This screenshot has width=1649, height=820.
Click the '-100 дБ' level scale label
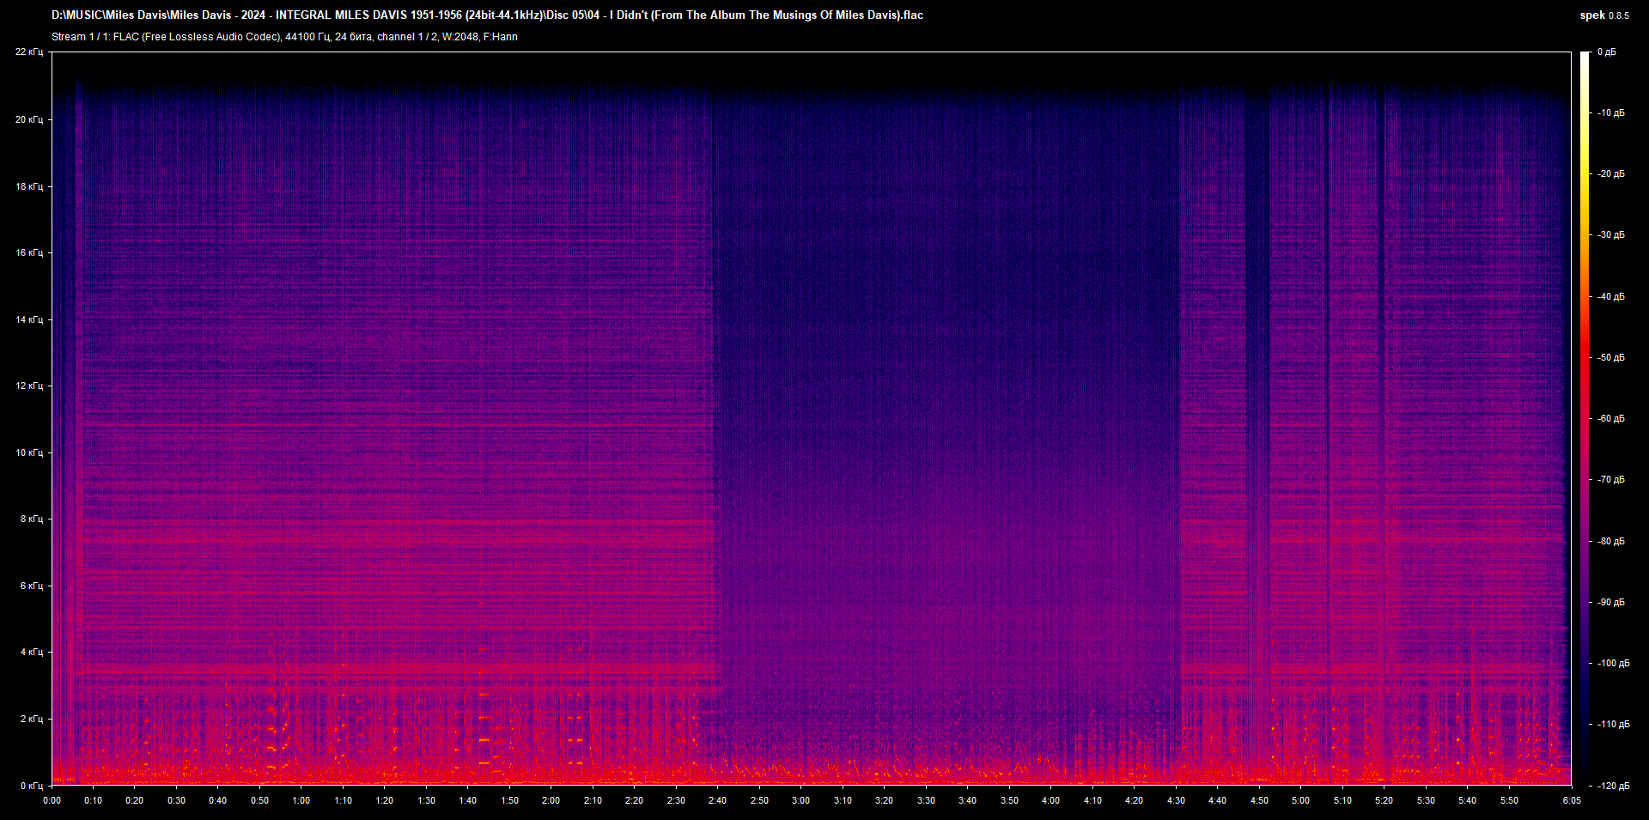[x=1612, y=664]
